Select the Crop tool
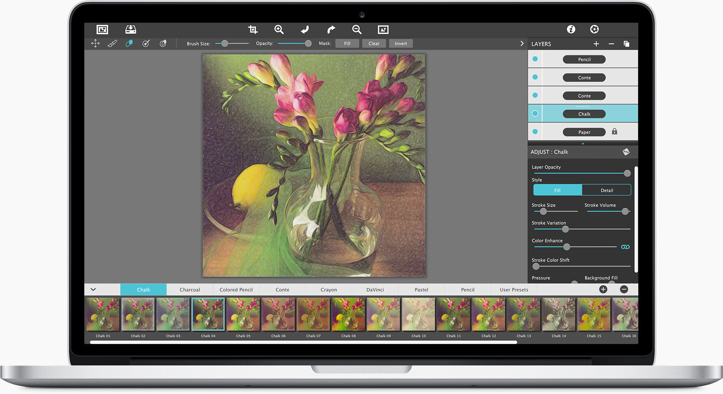 pyautogui.click(x=253, y=29)
